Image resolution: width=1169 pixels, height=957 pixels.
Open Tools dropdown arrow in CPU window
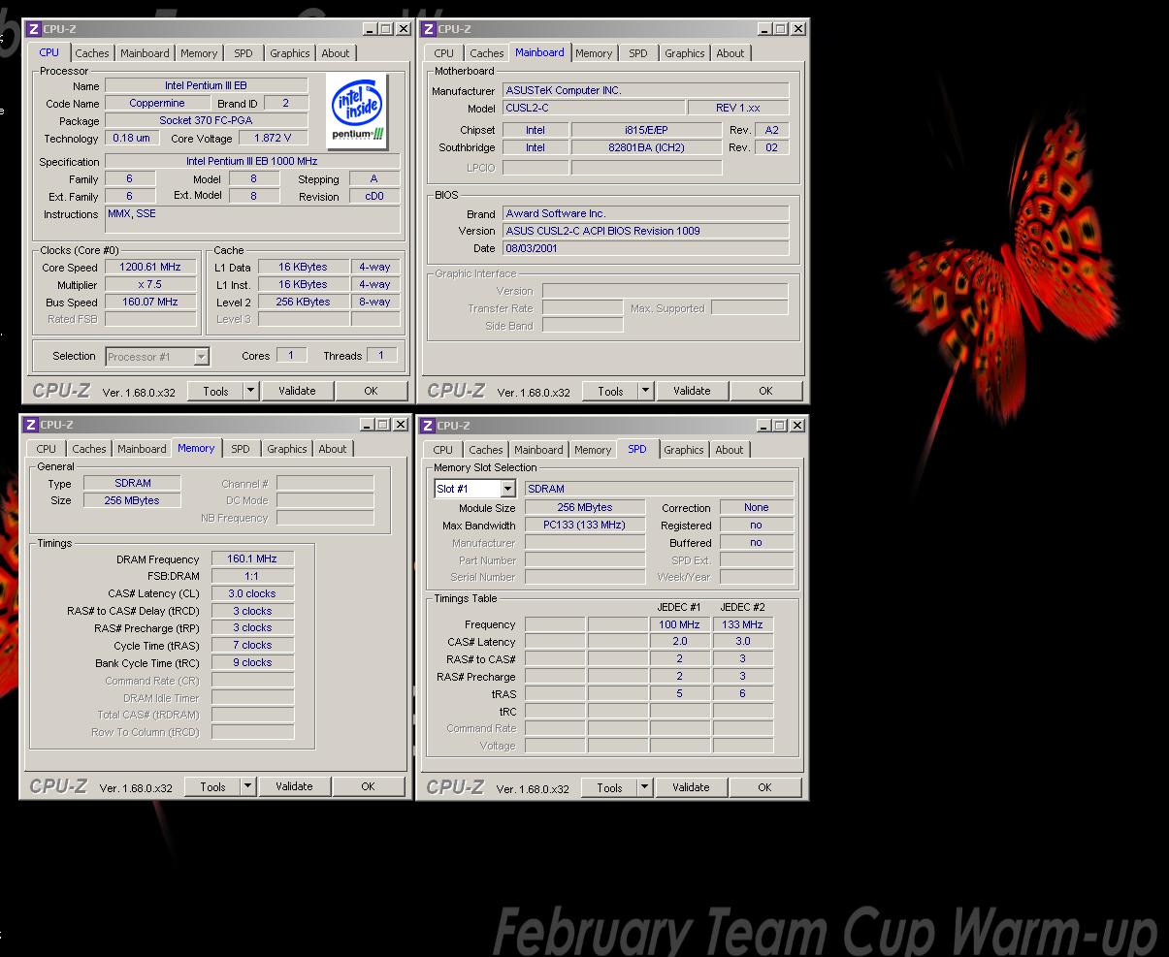250,391
